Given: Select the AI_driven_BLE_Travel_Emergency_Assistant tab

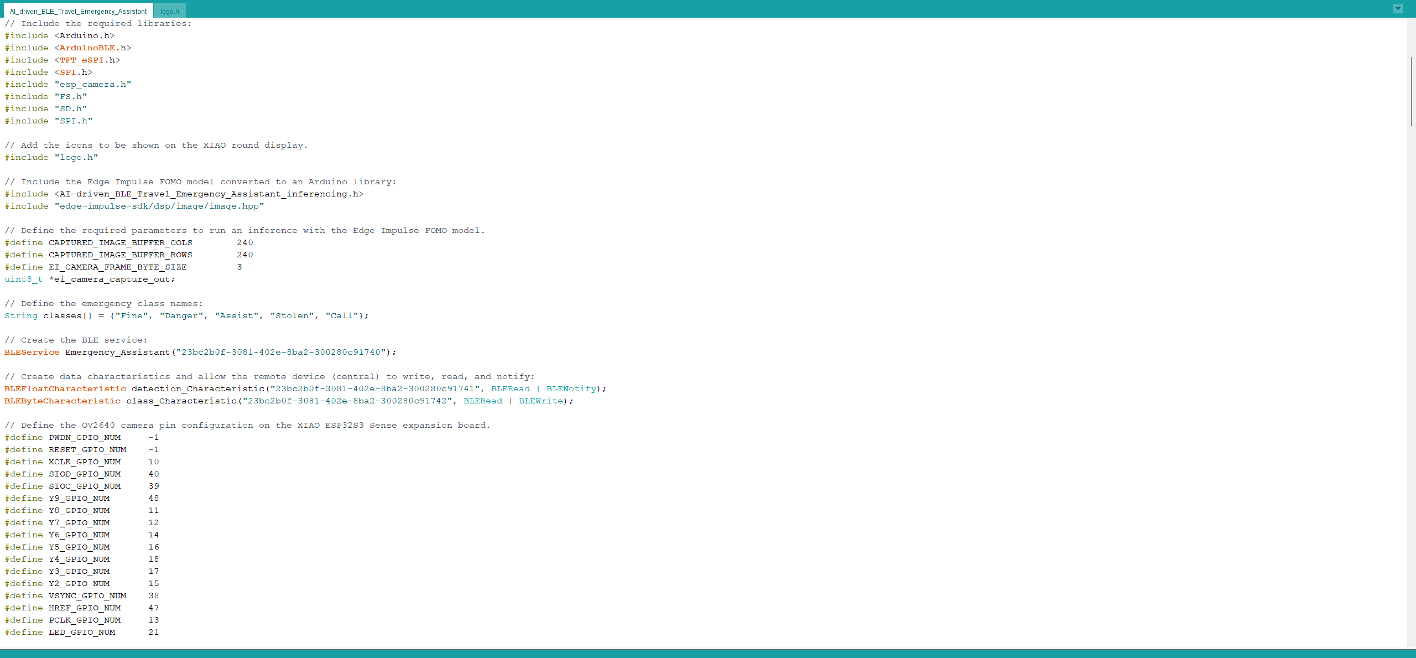Looking at the screenshot, I should click(x=77, y=11).
